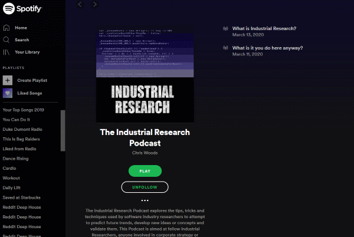354x237 pixels.
Task: Open the Daily Lift playlist
Action: [x=12, y=187]
